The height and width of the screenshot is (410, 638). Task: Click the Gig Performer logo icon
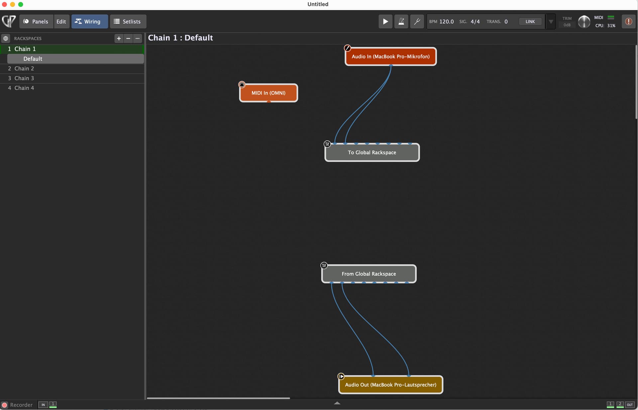pyautogui.click(x=9, y=21)
